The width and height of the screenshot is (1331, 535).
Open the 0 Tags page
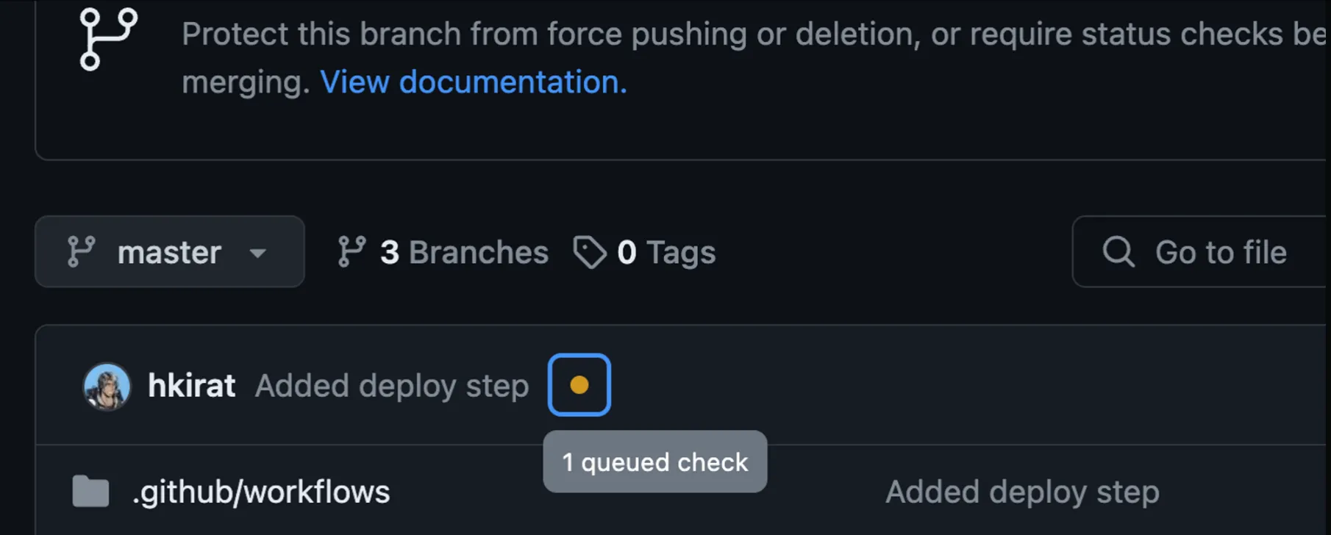click(665, 252)
